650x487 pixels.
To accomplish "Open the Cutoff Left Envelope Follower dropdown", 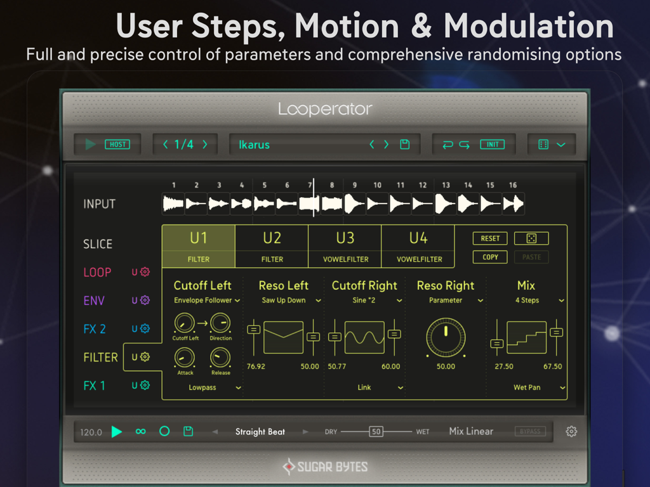I will [x=203, y=299].
